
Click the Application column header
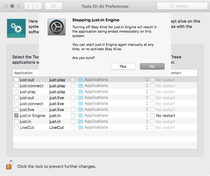pyautogui.click(x=24, y=73)
